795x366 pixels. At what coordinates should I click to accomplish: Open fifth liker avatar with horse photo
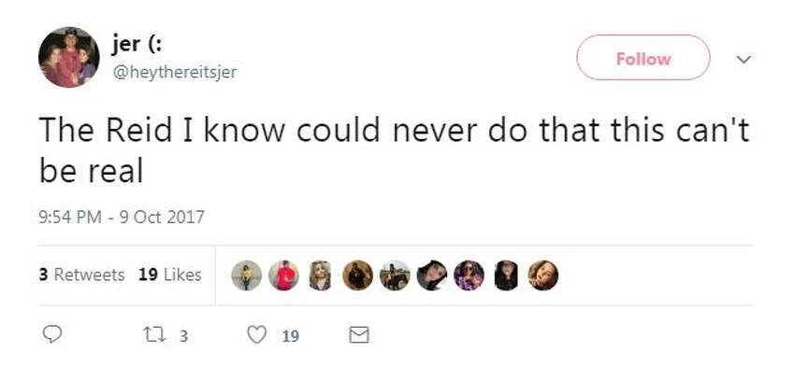pyautogui.click(x=395, y=275)
